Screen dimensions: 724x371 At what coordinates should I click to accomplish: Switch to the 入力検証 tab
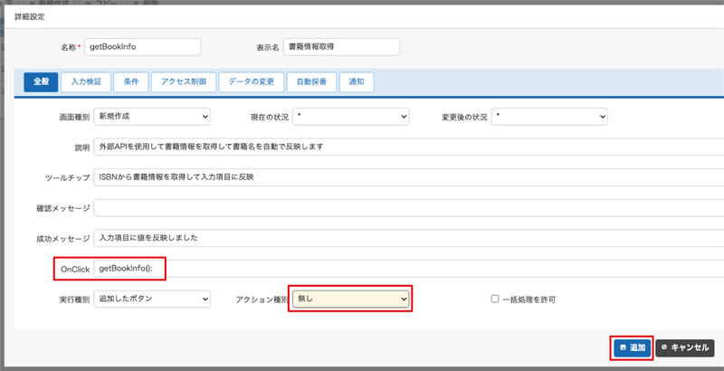tap(86, 81)
